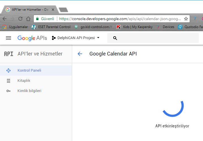The image size is (203, 141).
Task: Open the browser home page icon
Action: click(28, 19)
